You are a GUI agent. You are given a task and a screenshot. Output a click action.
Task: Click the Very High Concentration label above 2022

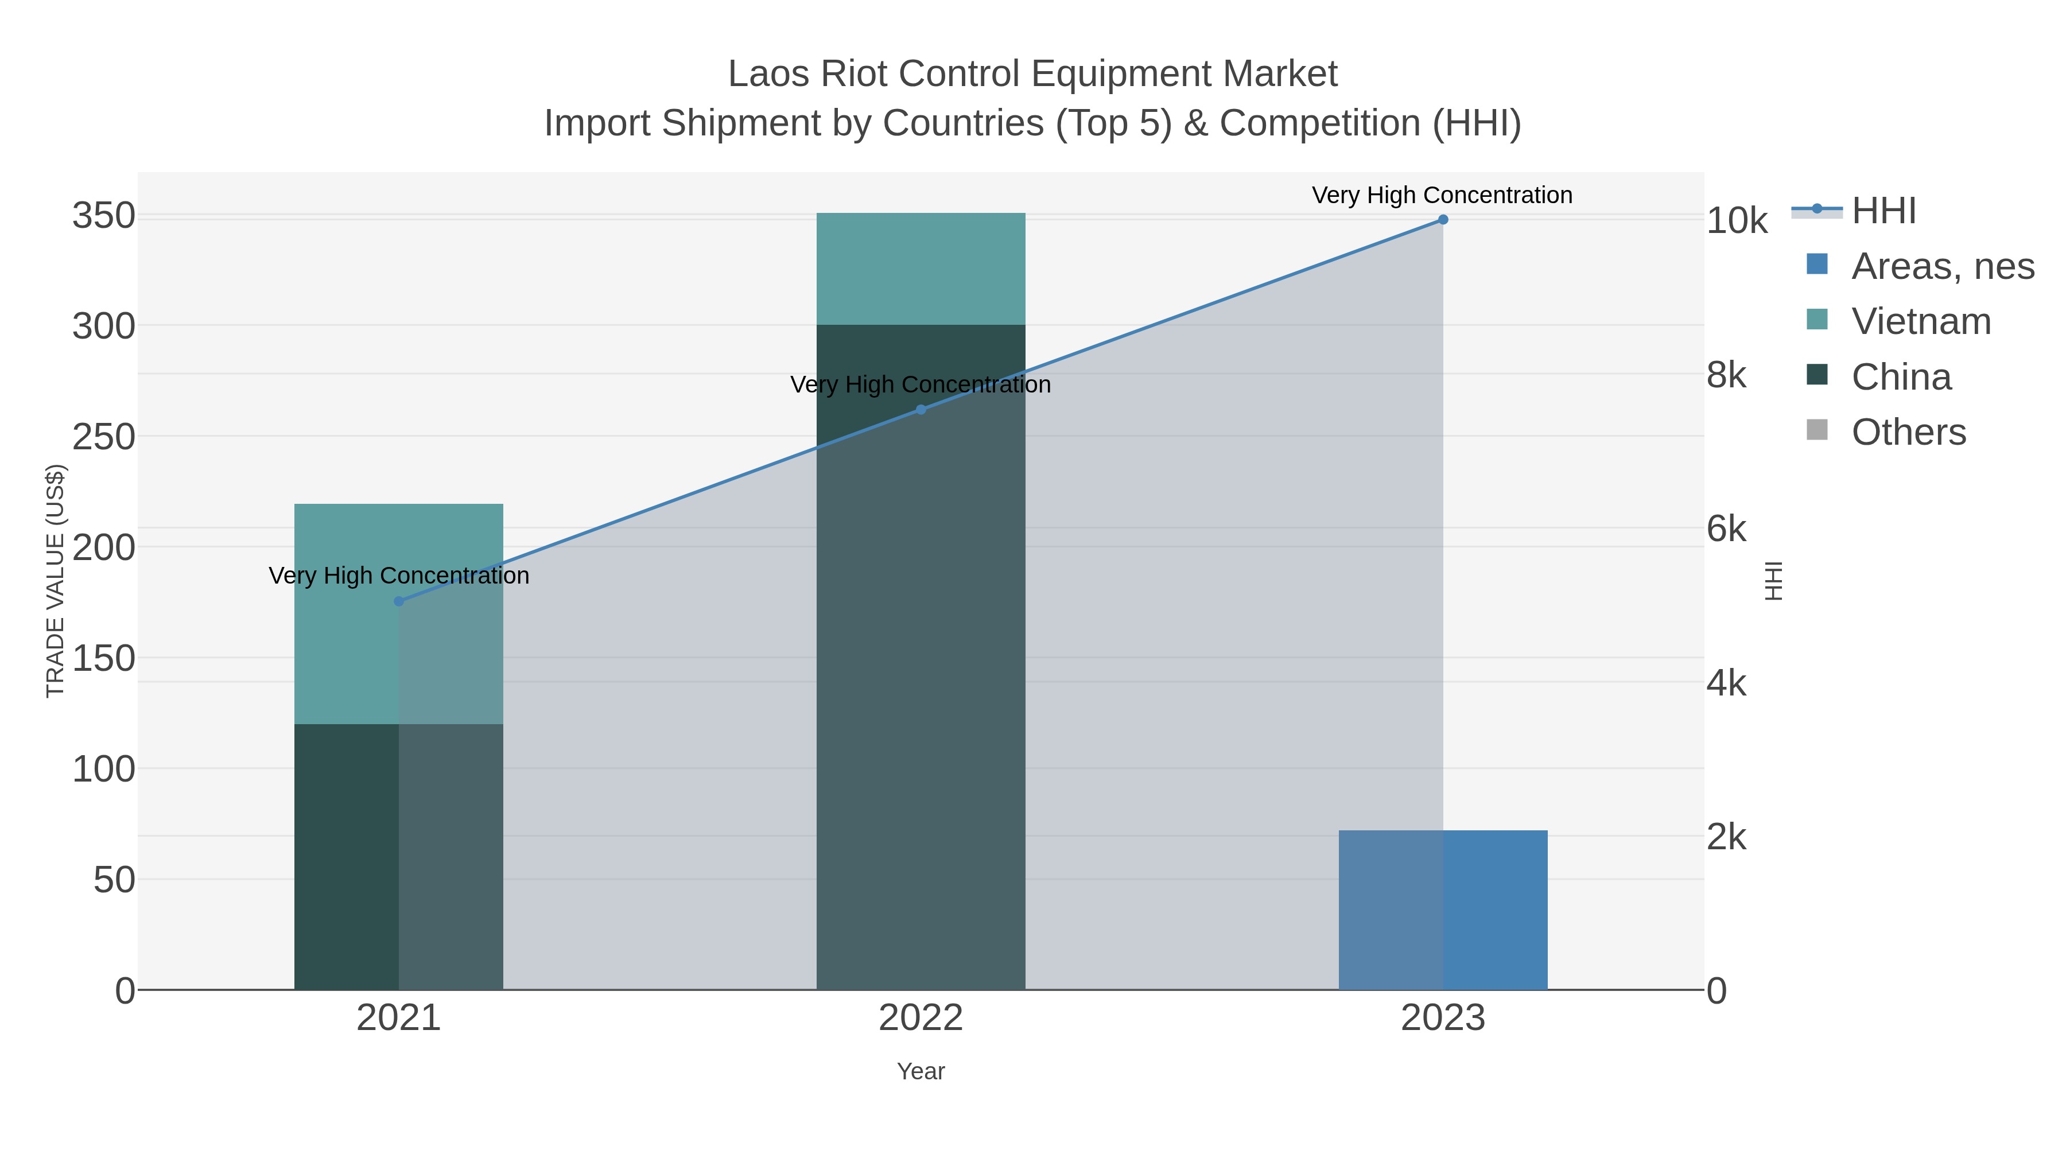(x=921, y=385)
